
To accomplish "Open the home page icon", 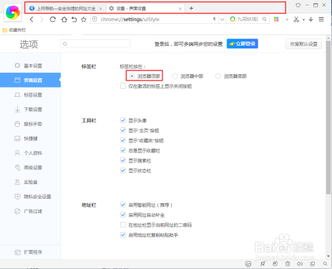I will pyautogui.click(x=64, y=19).
